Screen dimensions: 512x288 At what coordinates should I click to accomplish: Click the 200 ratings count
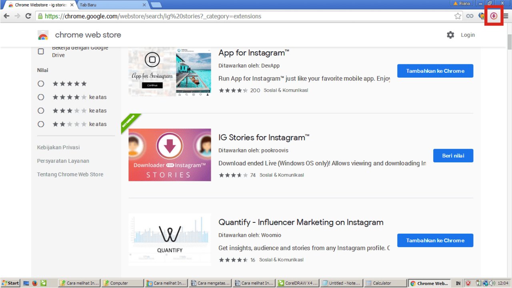(x=255, y=90)
